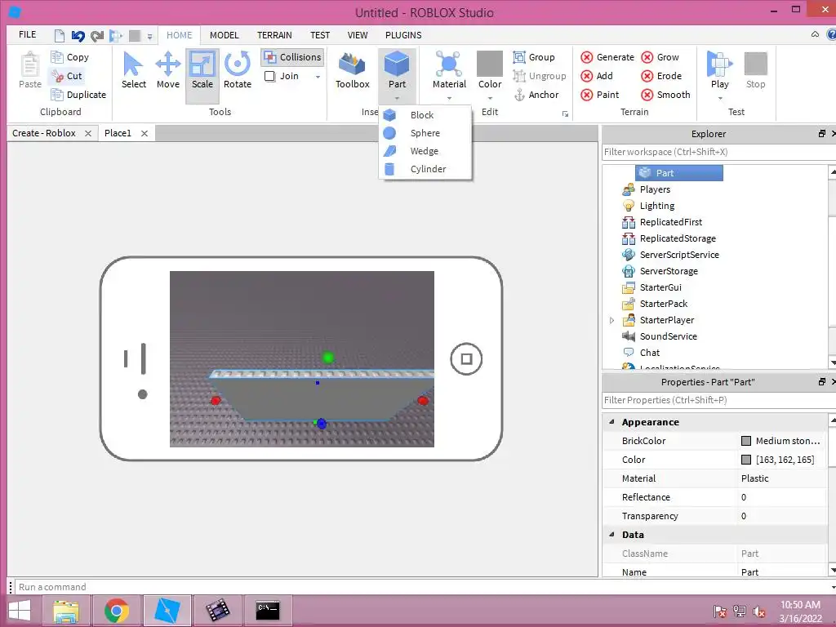Choose the Rotate tool
The width and height of the screenshot is (836, 627).
click(x=238, y=71)
